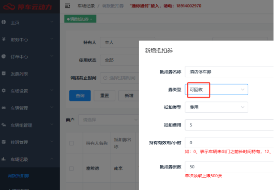Expand the 财务中心 menu chevron

(52, 39)
